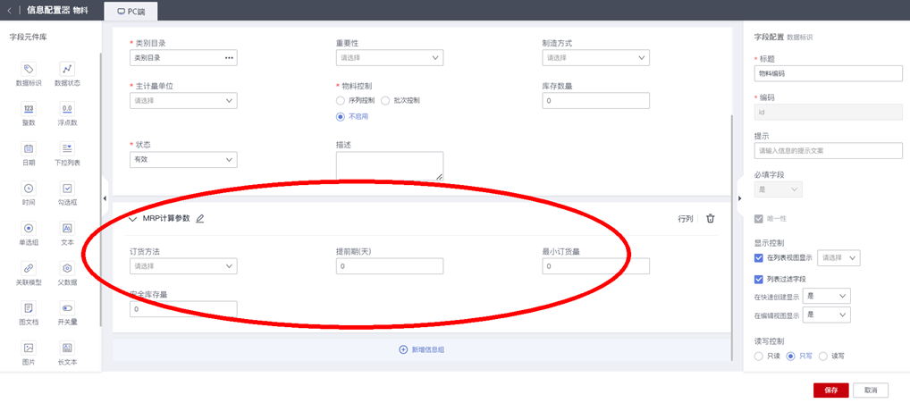Screen dimensions: 910x403
Task: Pick the 下拉列表 field component
Action: 67,148
